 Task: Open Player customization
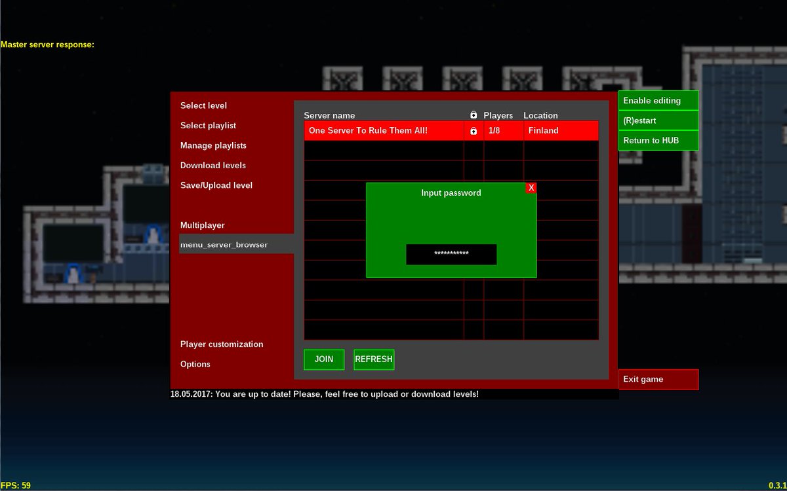pyautogui.click(x=222, y=344)
